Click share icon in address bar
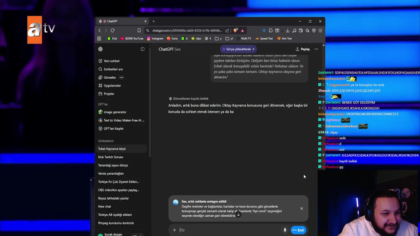This screenshot has height=236, width=420. (227, 30)
